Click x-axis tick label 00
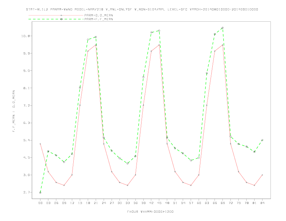Image resolution: width=286 pixels, height=221 pixels. (40, 203)
